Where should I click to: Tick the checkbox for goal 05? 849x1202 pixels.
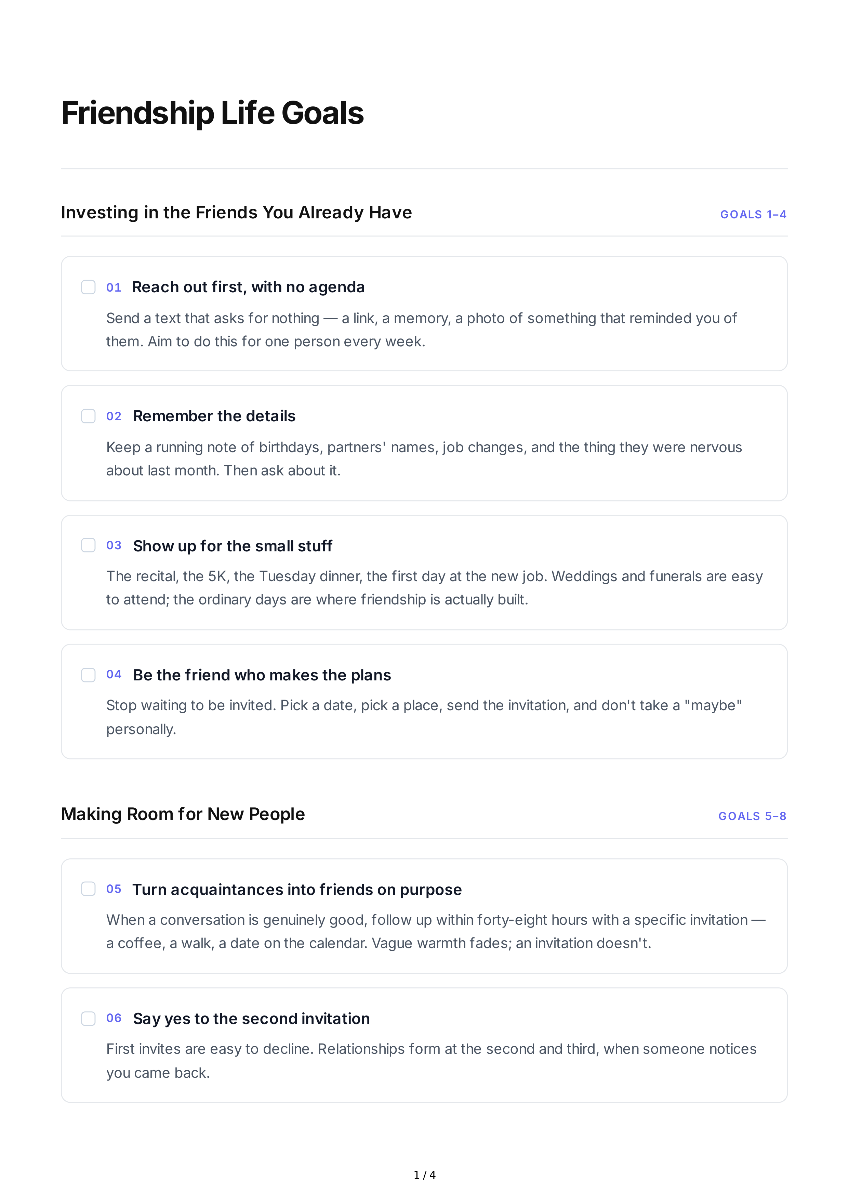[x=89, y=889]
